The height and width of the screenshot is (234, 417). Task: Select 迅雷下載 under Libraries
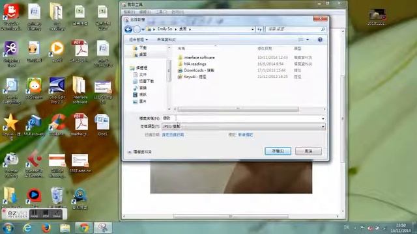[143, 81]
